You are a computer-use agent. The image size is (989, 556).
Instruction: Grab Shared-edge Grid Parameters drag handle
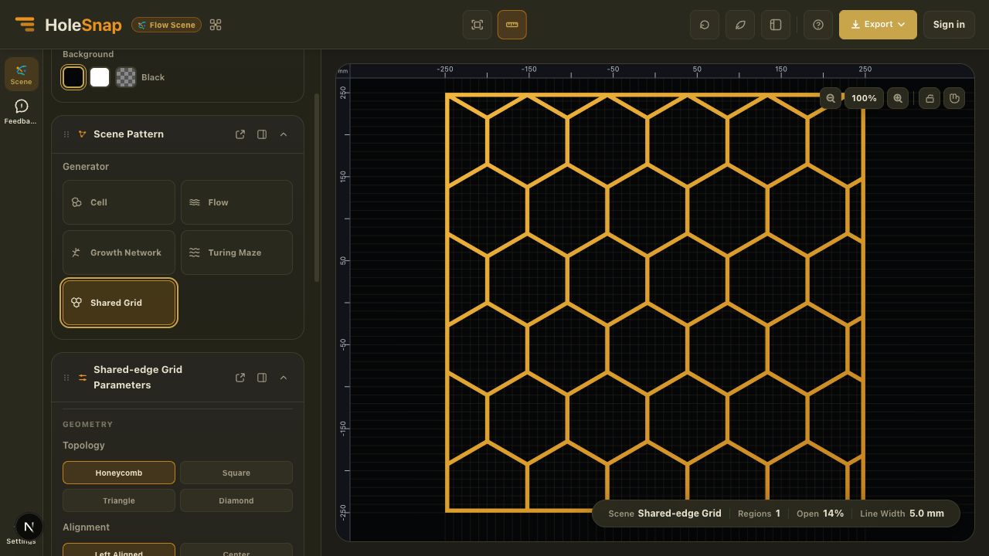click(x=66, y=378)
